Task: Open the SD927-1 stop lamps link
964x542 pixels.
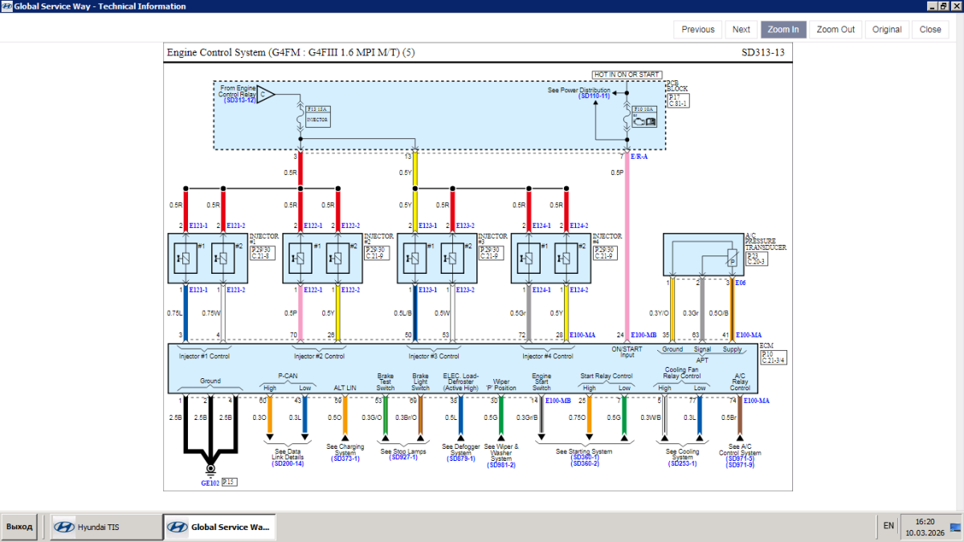Action: coord(402,457)
